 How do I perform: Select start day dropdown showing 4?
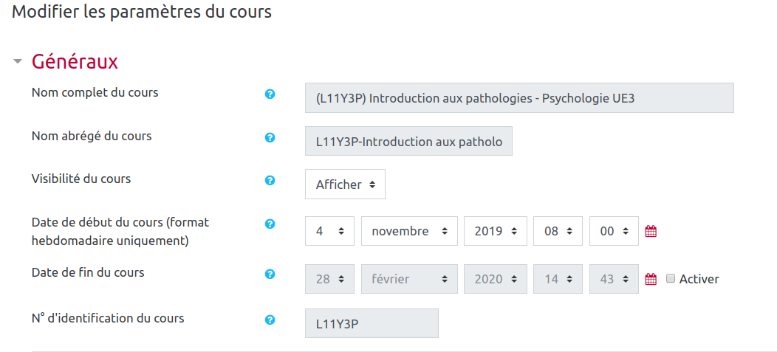click(x=329, y=232)
